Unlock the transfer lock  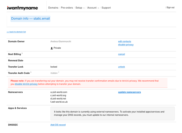(121, 67)
